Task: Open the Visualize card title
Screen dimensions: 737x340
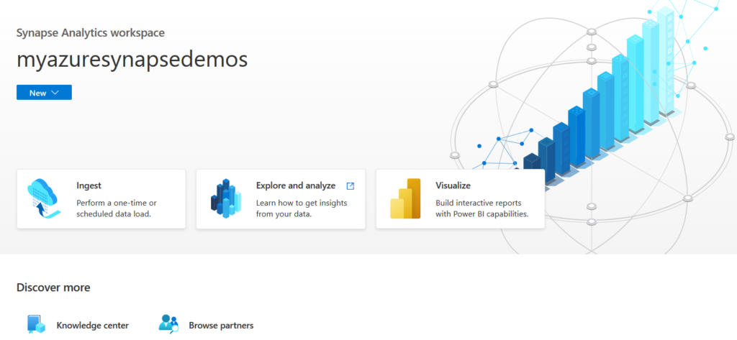Action: click(x=453, y=185)
